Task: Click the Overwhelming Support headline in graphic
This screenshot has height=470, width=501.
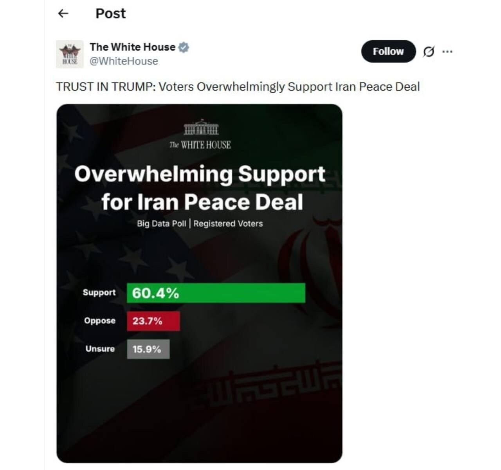Action: 200,188
